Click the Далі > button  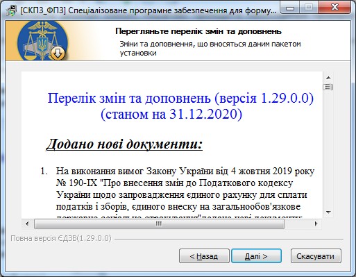(256, 256)
